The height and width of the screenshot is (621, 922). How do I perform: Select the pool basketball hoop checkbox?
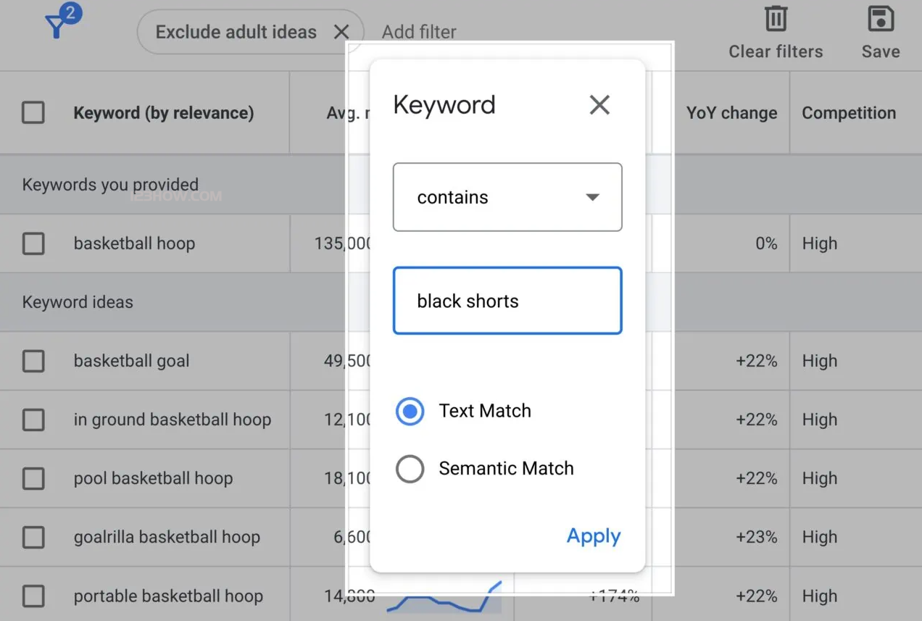pos(33,478)
